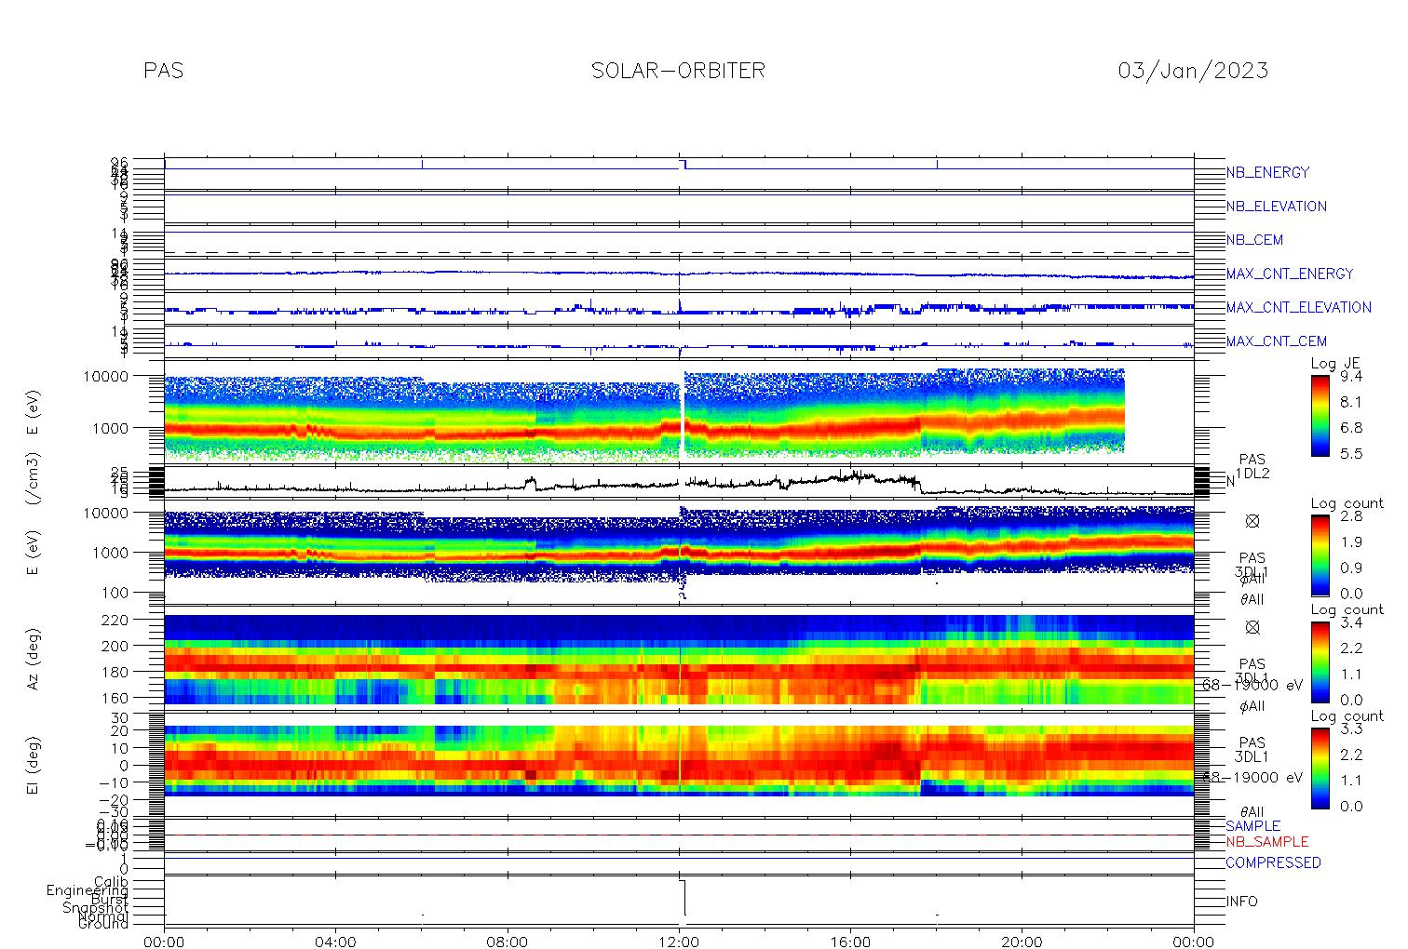Click the 20:00 time axis tick
The image size is (1408, 949).
[x=1022, y=942]
